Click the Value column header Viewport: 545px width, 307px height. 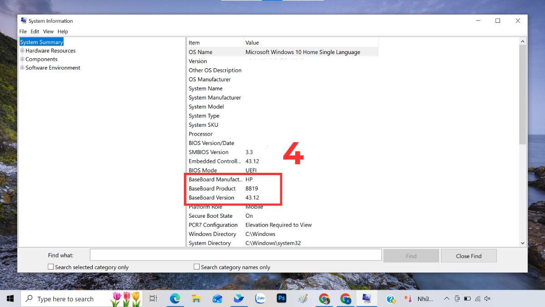coord(311,42)
